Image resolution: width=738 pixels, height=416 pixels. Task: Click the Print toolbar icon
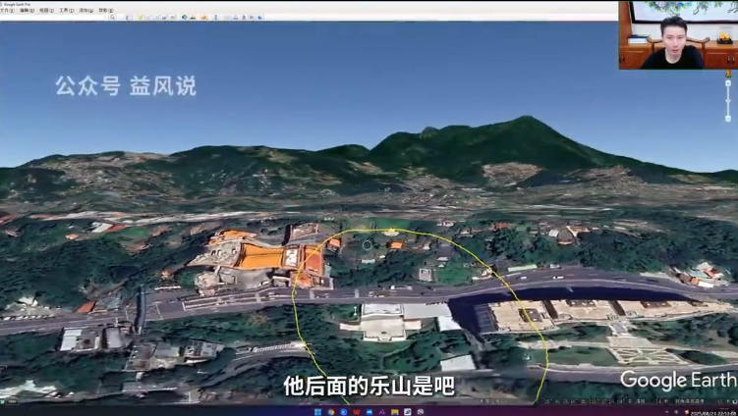[x=235, y=17]
